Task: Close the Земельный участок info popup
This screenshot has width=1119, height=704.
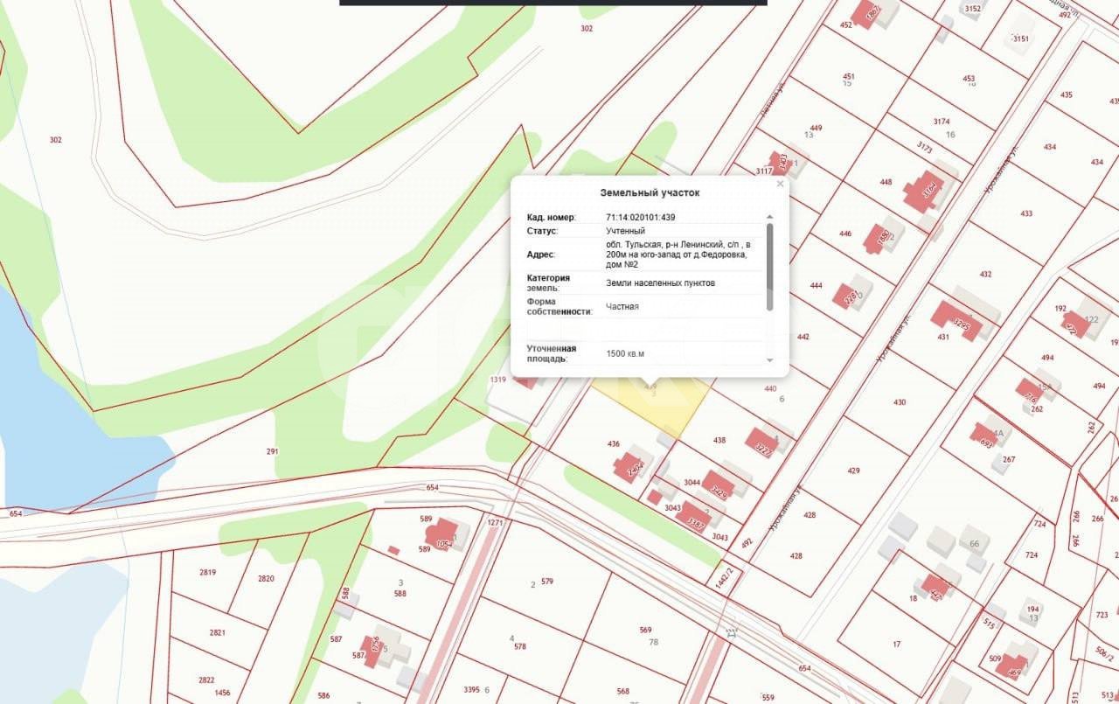Action: (x=780, y=185)
